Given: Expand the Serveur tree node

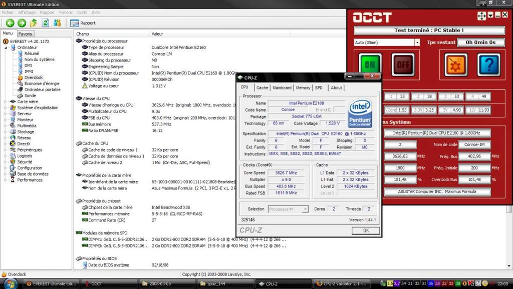Looking at the screenshot, I should [6, 113].
